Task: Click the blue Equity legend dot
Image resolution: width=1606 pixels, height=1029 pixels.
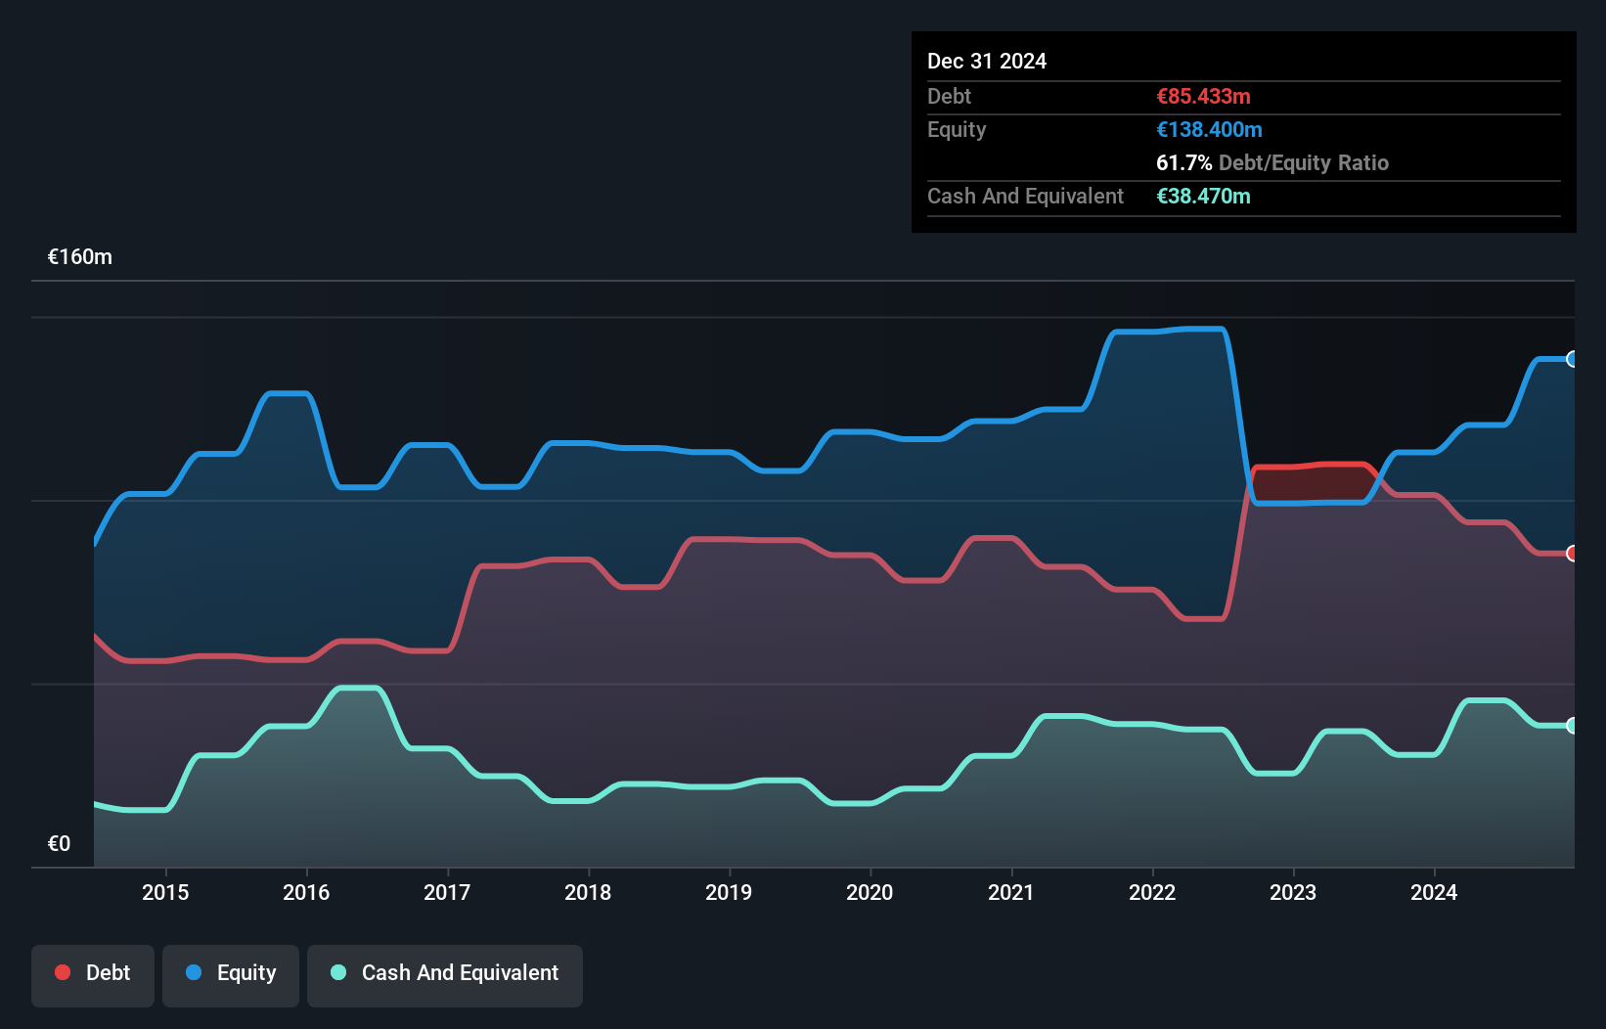Action: point(194,972)
